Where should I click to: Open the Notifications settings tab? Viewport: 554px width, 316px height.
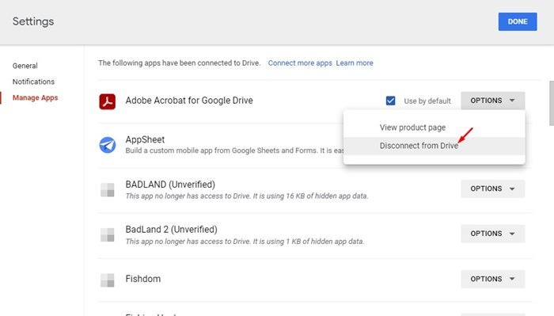coord(33,82)
